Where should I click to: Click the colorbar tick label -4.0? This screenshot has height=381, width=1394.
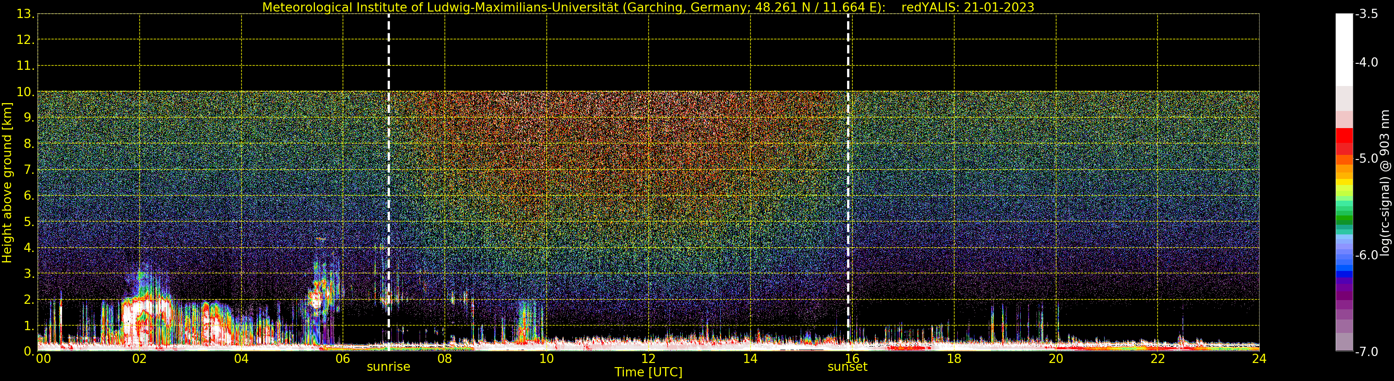1366,63
